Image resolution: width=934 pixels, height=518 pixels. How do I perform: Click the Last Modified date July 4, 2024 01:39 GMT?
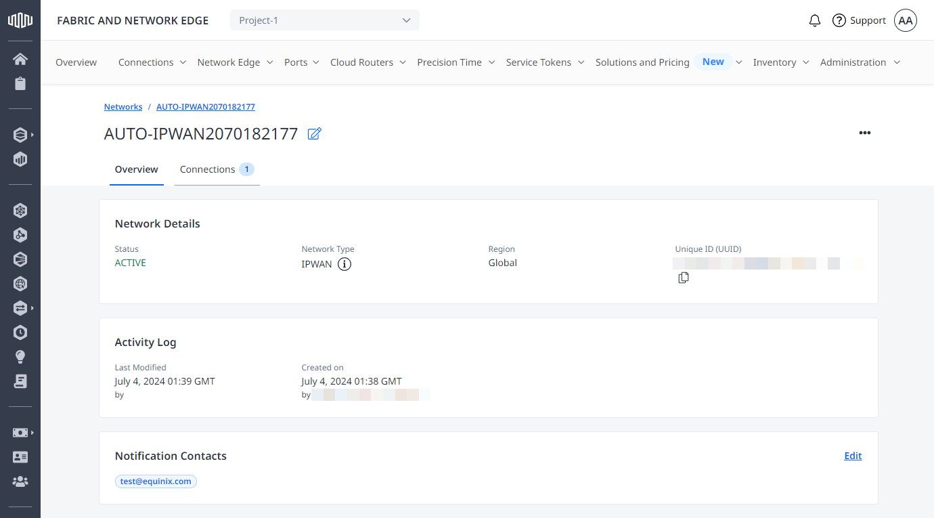[x=165, y=381]
